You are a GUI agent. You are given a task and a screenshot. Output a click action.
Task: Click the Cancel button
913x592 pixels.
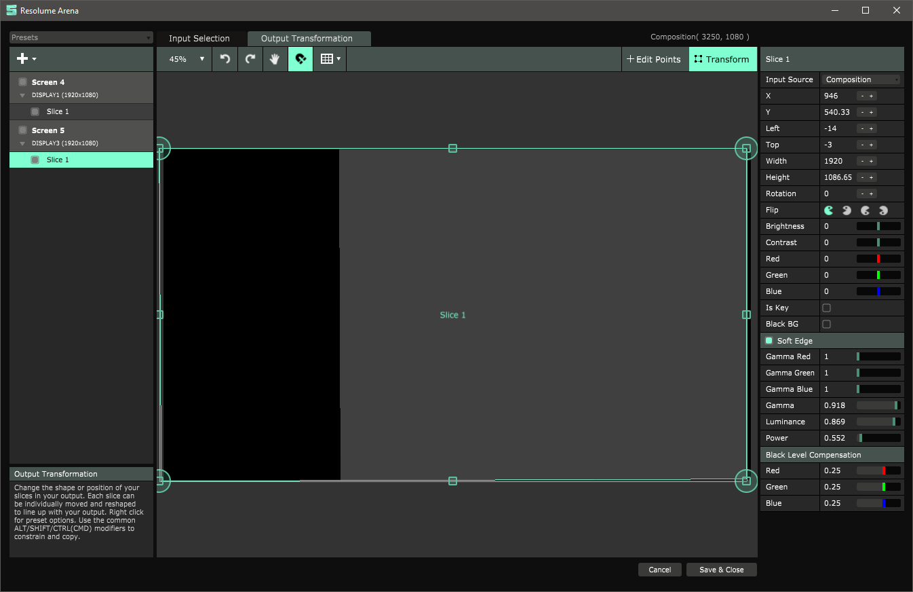point(659,570)
